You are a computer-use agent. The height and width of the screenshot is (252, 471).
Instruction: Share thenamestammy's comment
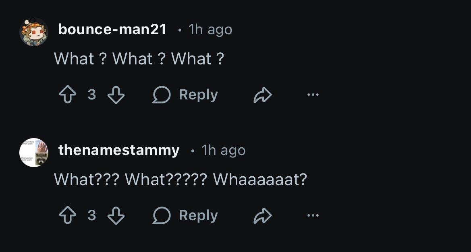pos(263,216)
